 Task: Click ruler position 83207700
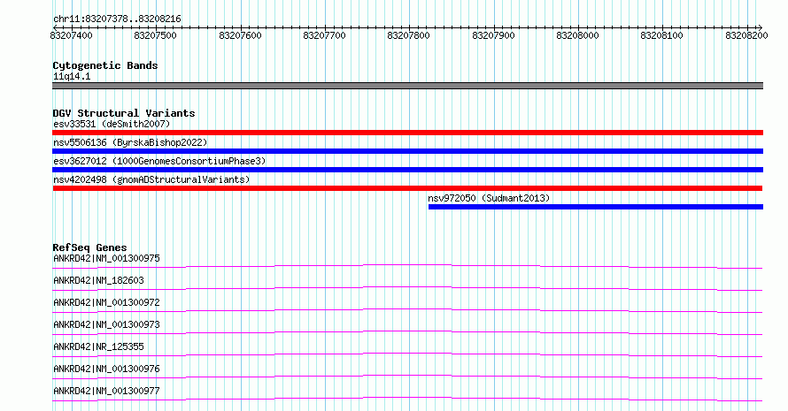click(325, 35)
